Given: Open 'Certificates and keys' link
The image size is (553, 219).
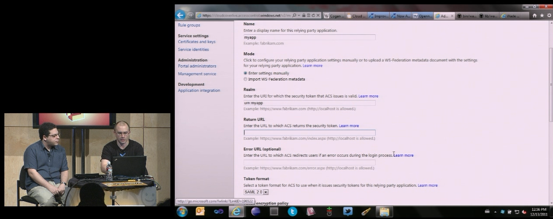Looking at the screenshot, I should 197,42.
